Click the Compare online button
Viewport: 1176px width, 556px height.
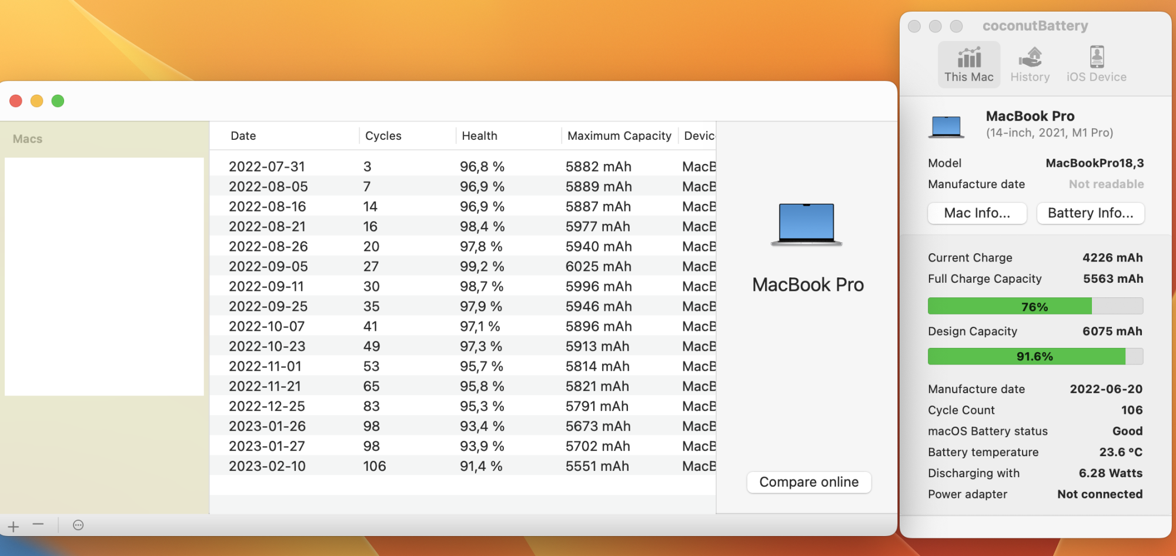click(809, 482)
